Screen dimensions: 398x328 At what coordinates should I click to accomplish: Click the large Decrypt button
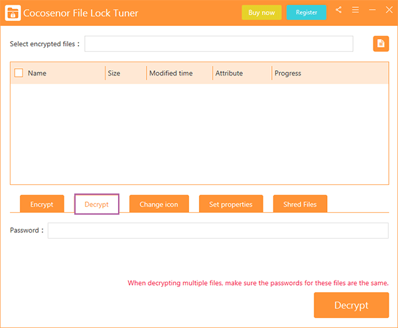pyautogui.click(x=352, y=305)
